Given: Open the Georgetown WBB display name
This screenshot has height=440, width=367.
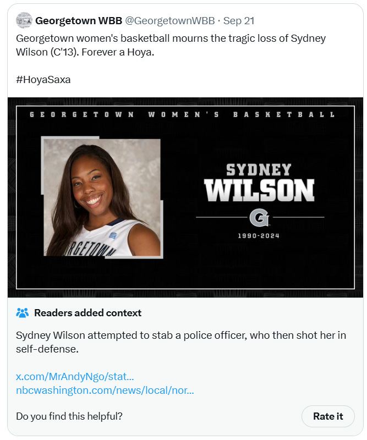Looking at the screenshot, I should click(x=79, y=20).
